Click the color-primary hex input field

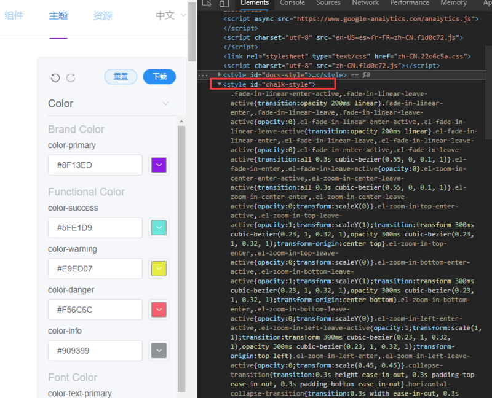pyautogui.click(x=95, y=165)
